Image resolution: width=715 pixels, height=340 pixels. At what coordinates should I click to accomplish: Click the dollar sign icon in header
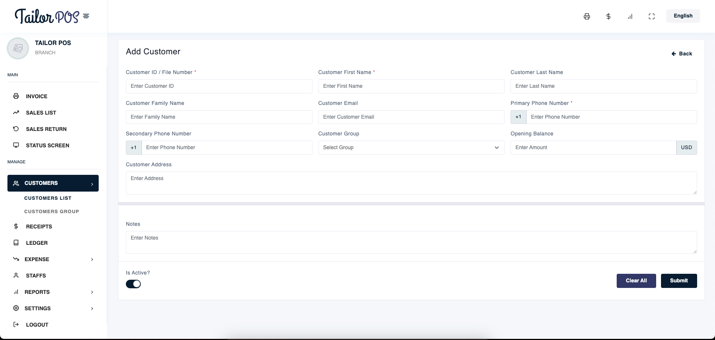click(608, 16)
